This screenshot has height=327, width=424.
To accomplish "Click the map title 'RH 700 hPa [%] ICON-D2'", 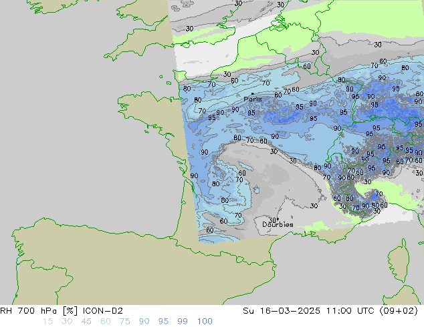I will click(62, 311).
